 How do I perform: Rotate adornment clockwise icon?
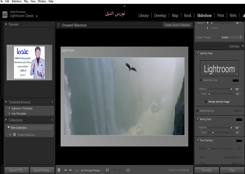coord(120,170)
